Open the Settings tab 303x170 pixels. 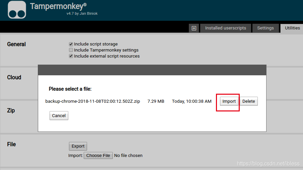click(x=265, y=28)
